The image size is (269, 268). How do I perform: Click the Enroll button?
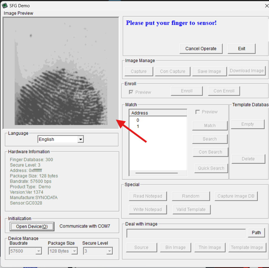[187, 91]
